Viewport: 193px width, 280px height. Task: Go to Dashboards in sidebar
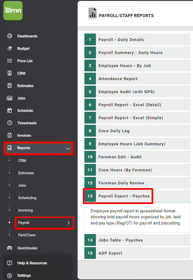pos(27,36)
